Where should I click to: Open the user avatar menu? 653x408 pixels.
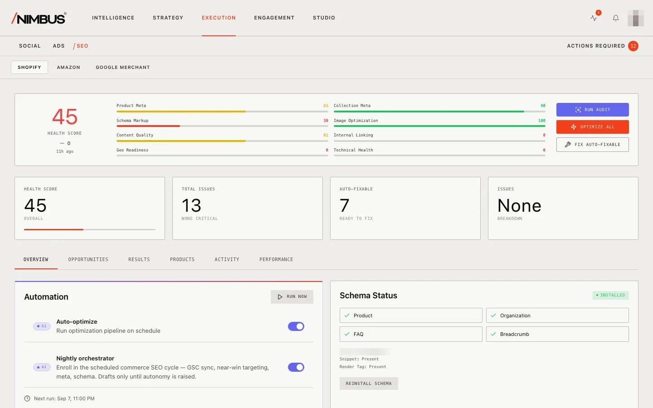pyautogui.click(x=636, y=18)
